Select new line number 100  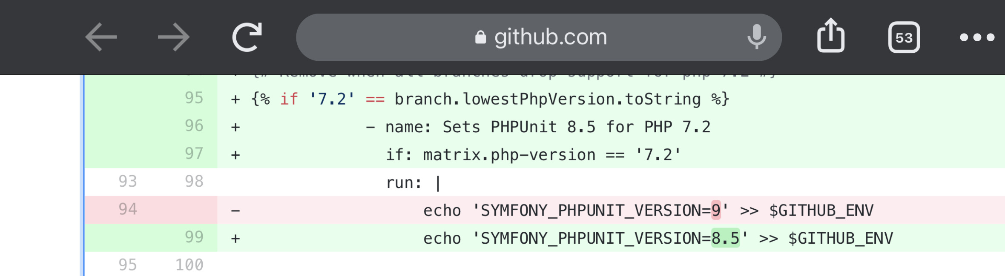[189, 265]
